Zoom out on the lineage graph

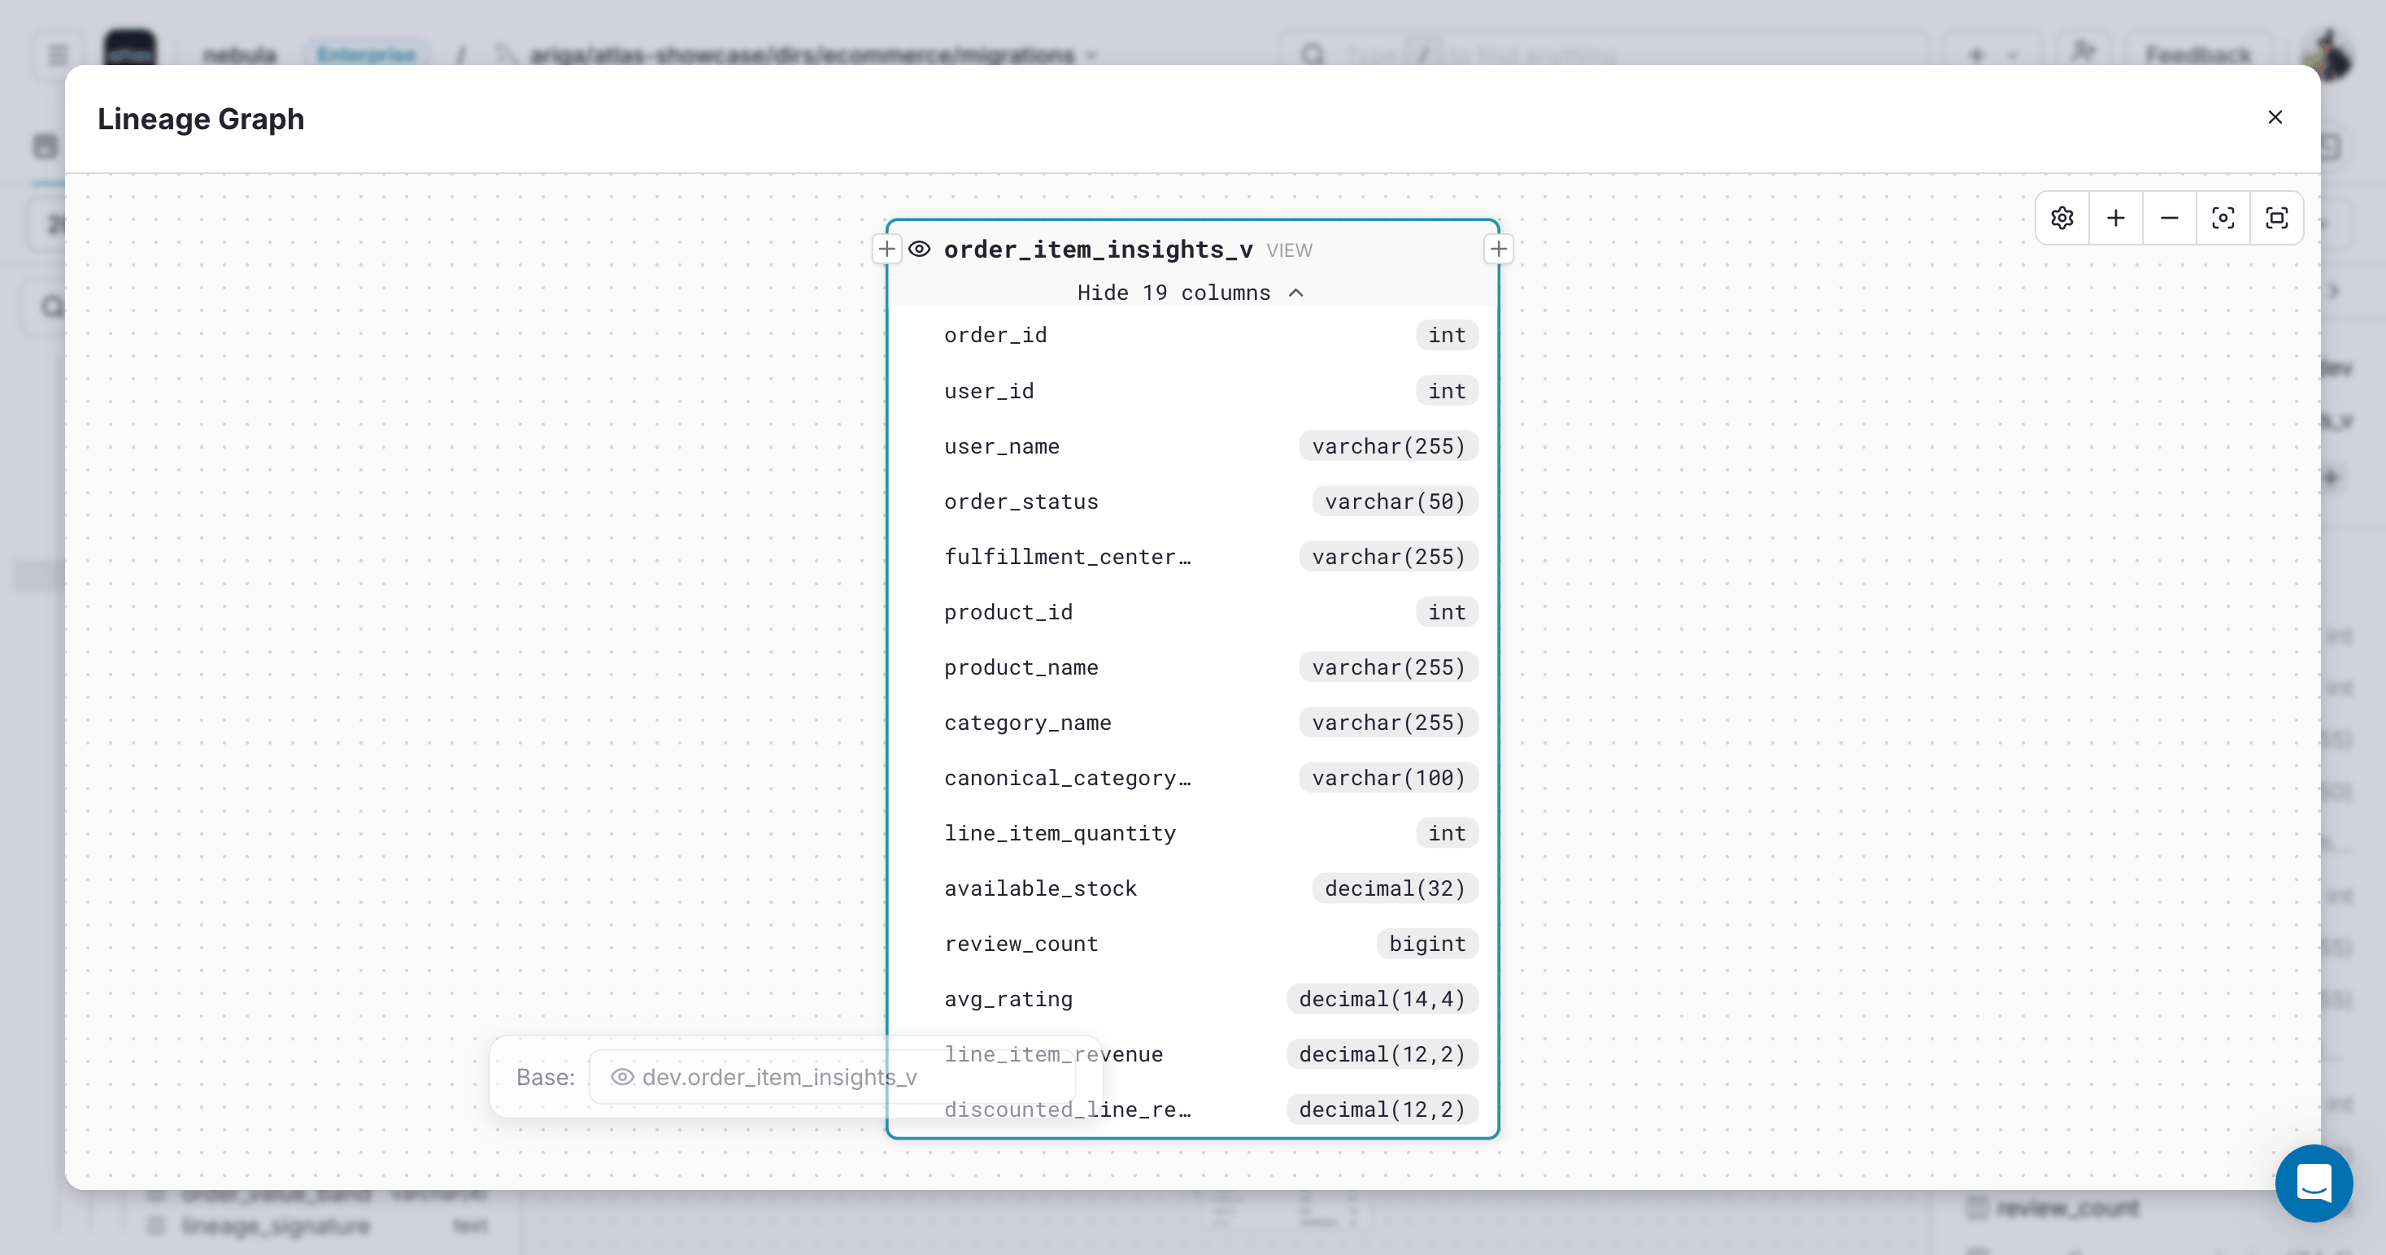pos(2169,218)
